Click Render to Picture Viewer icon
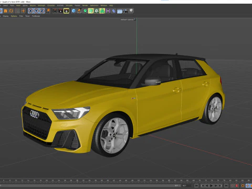This screenshot has width=252, height=189. click(60, 11)
